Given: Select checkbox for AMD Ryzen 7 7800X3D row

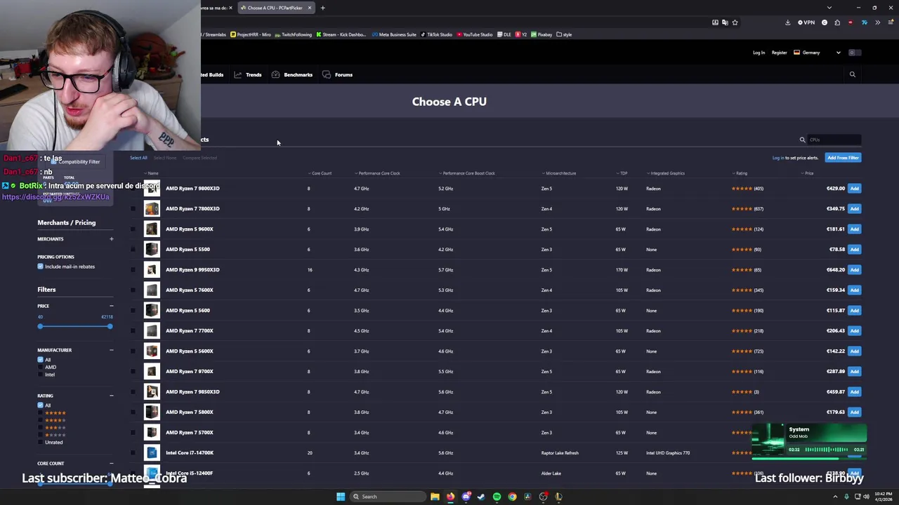Looking at the screenshot, I should coord(133,208).
